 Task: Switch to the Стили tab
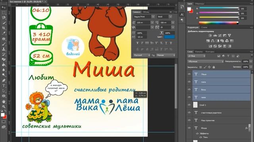click(x=204, y=27)
